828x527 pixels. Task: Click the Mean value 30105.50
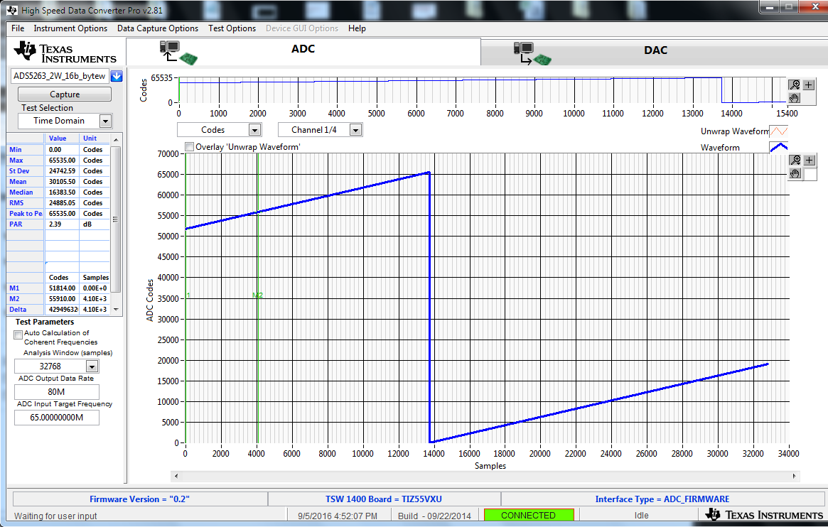(63, 182)
